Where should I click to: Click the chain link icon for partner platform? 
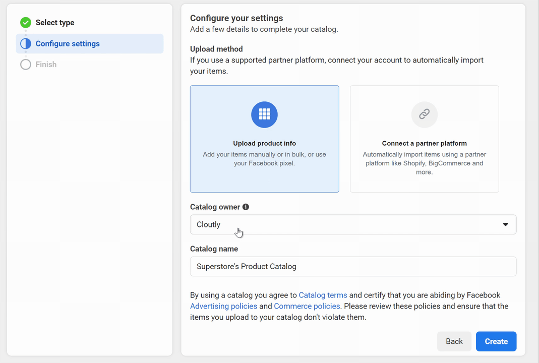pyautogui.click(x=424, y=114)
